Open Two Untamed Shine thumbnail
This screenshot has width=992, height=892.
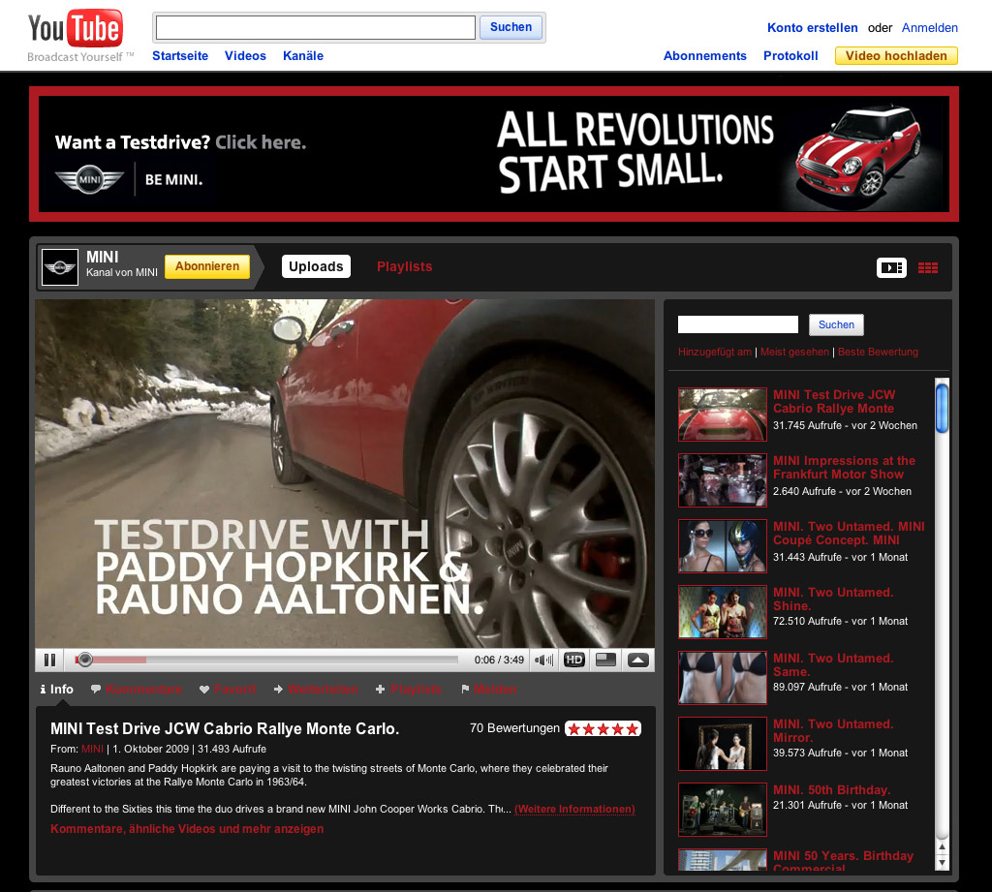[723, 612]
